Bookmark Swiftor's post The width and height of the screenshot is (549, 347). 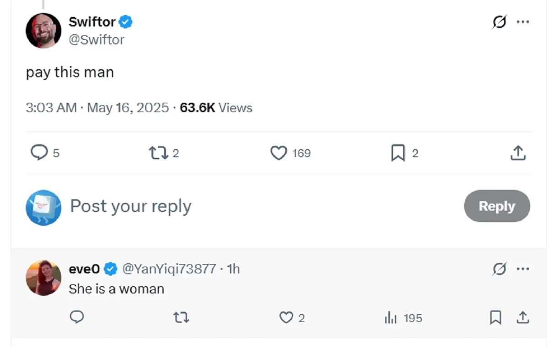[x=398, y=153]
